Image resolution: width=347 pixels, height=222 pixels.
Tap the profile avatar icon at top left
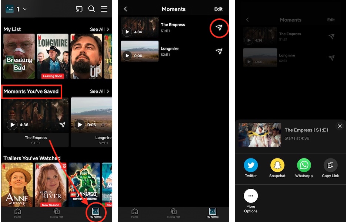pyautogui.click(x=10, y=9)
